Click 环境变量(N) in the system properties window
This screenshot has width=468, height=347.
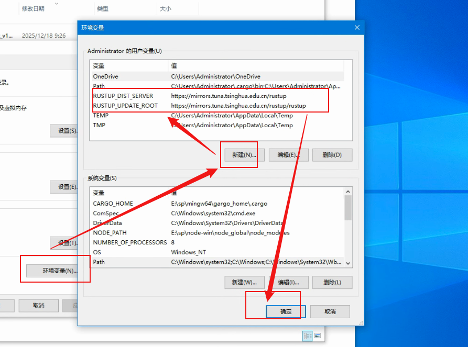52,271
